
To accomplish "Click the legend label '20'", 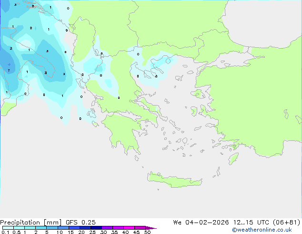I will [81, 232].
